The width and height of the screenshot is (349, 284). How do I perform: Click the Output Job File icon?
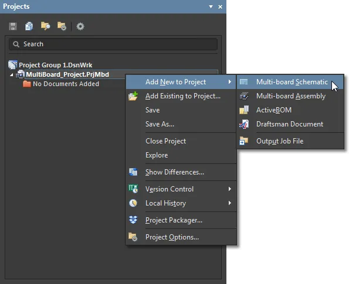[244, 141]
